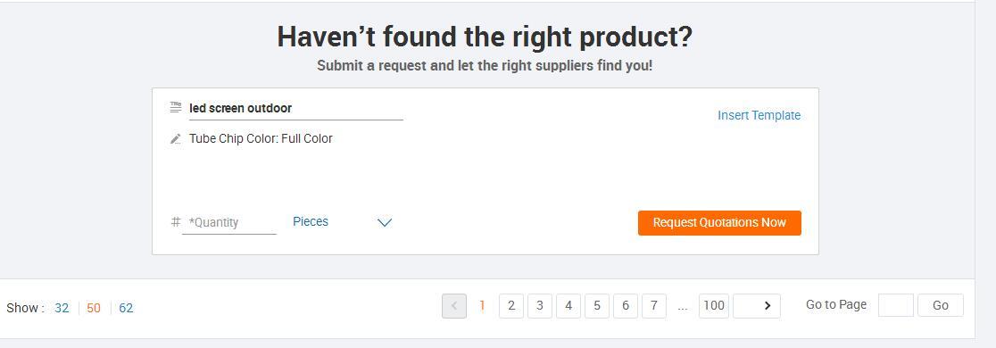Jump to page 7

[x=653, y=306]
